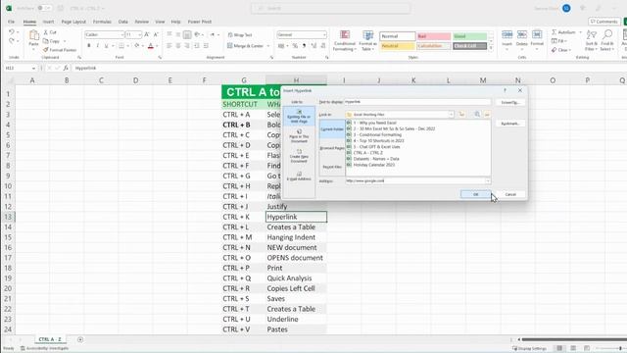Click the CTRL A - Z sheet tab
Screen dimensions: 627x353
click(50, 339)
